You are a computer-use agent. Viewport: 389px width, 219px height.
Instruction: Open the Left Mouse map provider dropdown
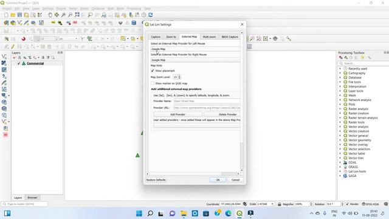(x=195, y=49)
